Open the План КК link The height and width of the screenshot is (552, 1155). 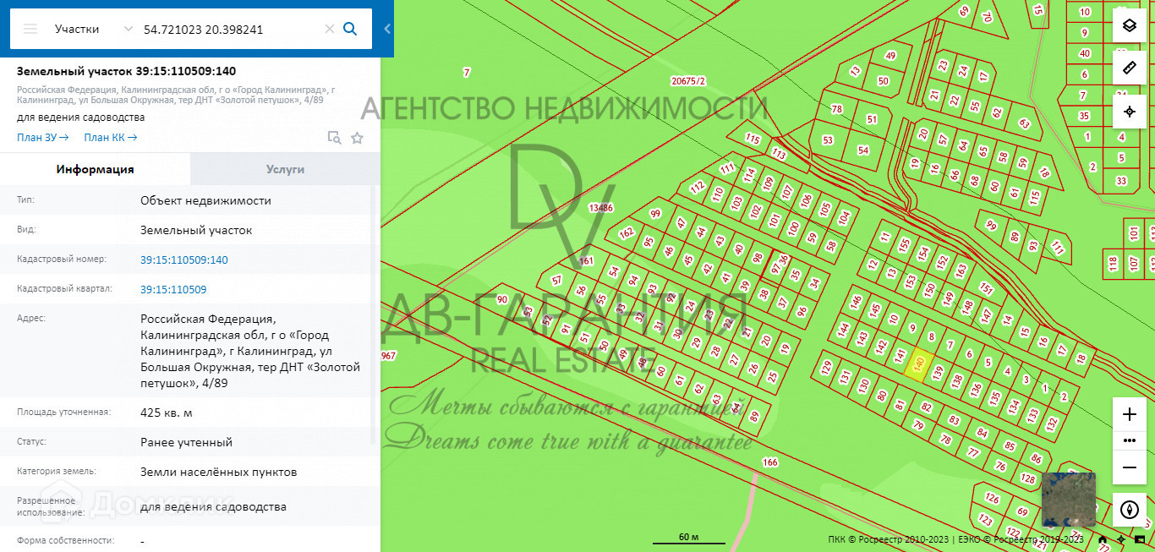(x=110, y=138)
